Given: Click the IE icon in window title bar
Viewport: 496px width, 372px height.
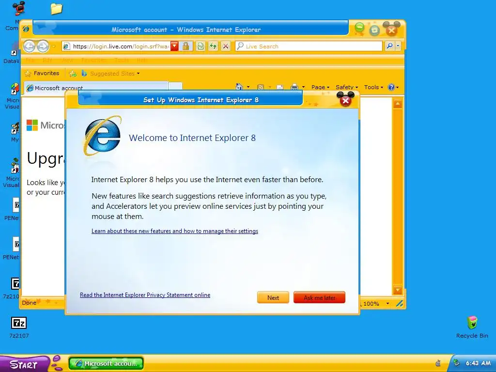Looking at the screenshot, I should (26, 29).
